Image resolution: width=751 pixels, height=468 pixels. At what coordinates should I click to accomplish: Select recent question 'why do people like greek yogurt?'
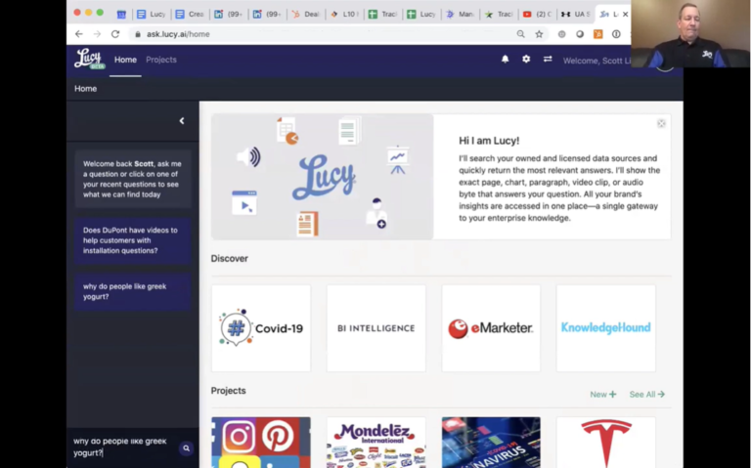click(133, 291)
